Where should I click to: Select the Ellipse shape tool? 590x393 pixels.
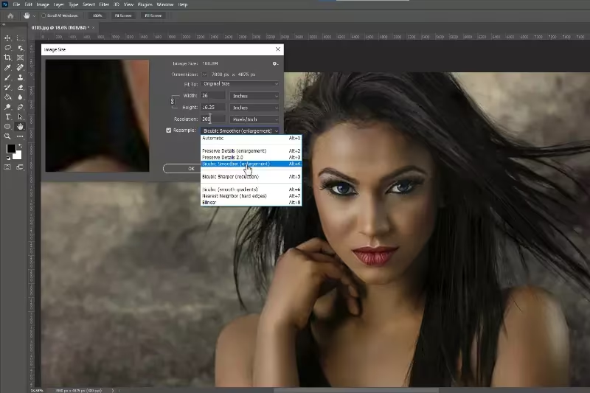point(7,127)
